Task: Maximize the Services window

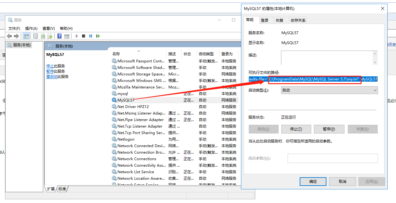Action: pos(234,20)
